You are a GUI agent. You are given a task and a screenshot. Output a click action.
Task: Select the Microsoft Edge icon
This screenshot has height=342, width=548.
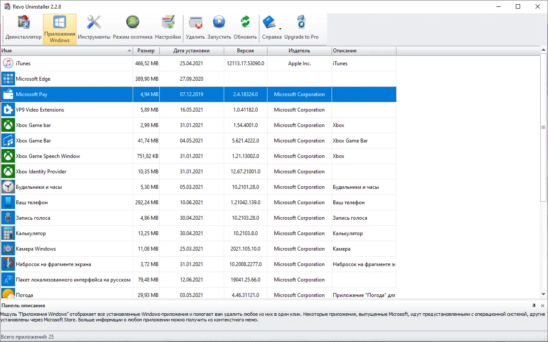[8, 79]
